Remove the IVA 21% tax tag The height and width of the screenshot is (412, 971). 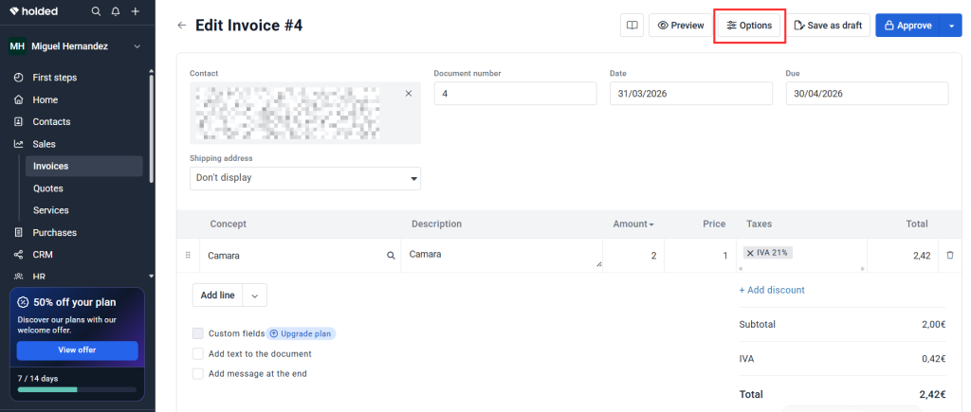coord(750,252)
